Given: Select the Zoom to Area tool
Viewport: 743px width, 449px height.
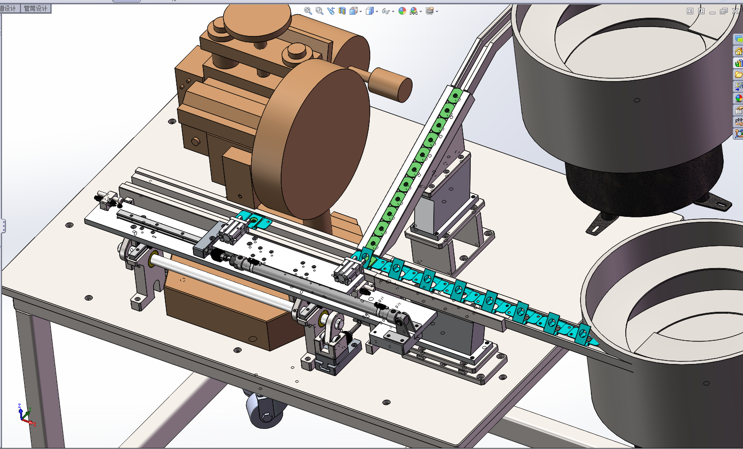Looking at the screenshot, I should point(320,11).
